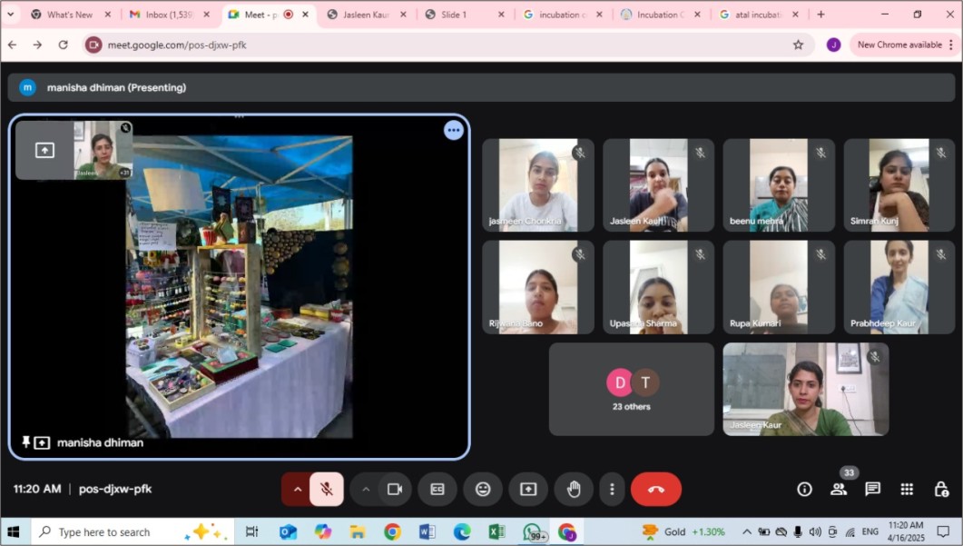Open the emoji reactions picker
The image size is (963, 546).
(x=483, y=489)
